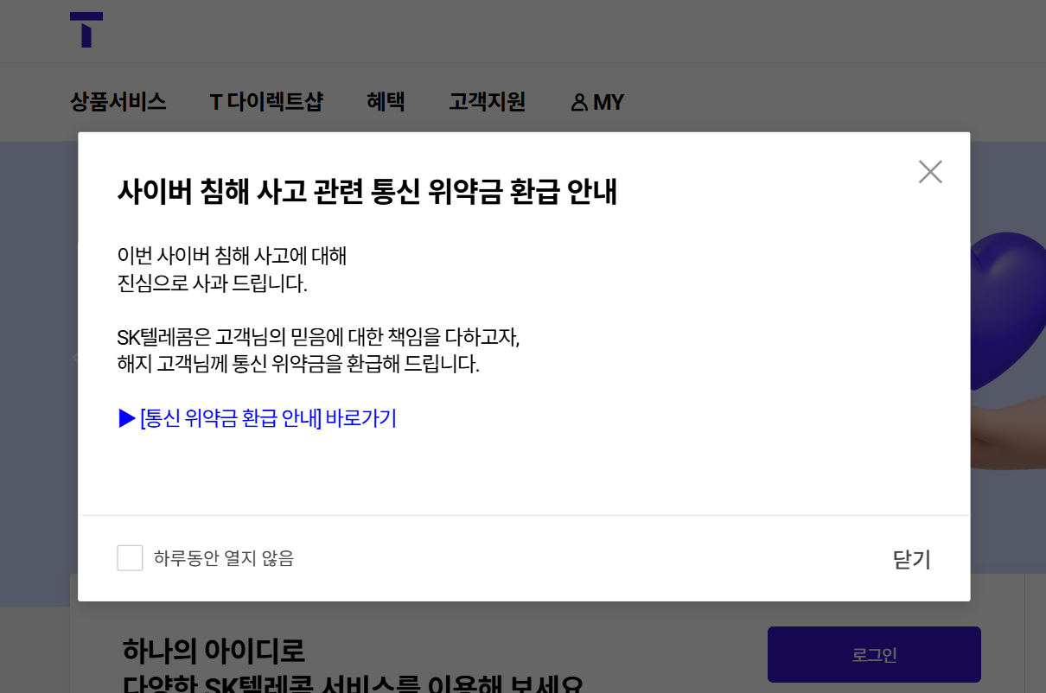Open the 고객지원 menu
Viewport: 1046px width, 693px height.
(487, 102)
